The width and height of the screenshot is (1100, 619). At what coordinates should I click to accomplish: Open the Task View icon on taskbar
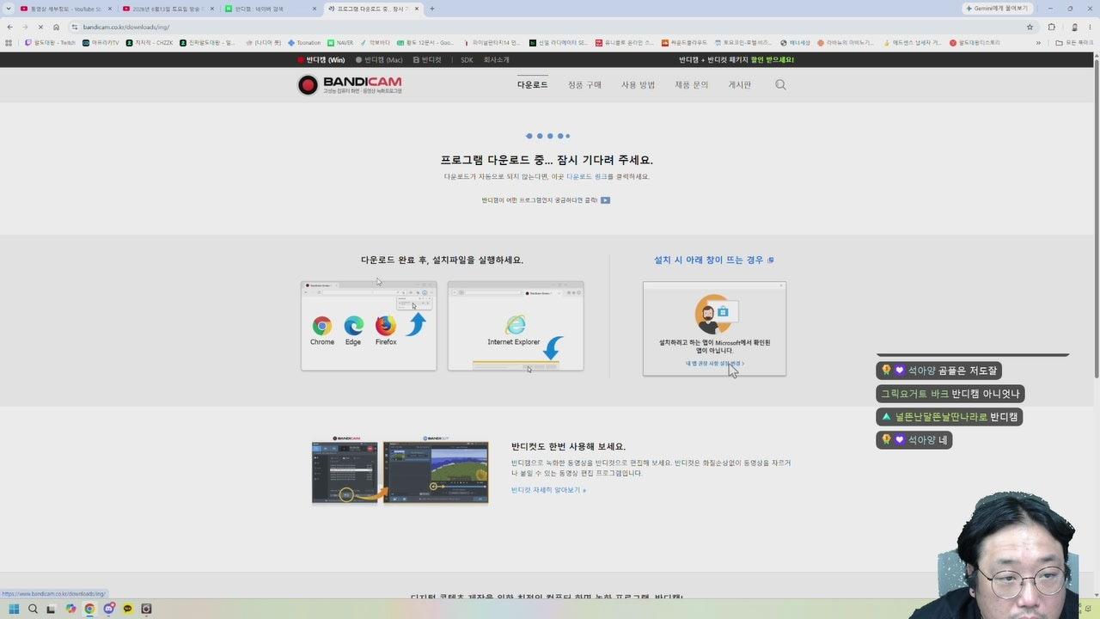click(x=52, y=609)
